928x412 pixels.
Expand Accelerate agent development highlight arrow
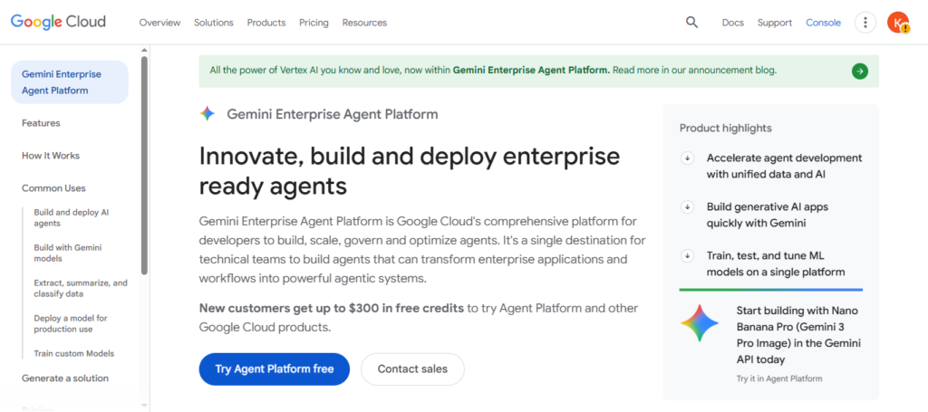687,158
